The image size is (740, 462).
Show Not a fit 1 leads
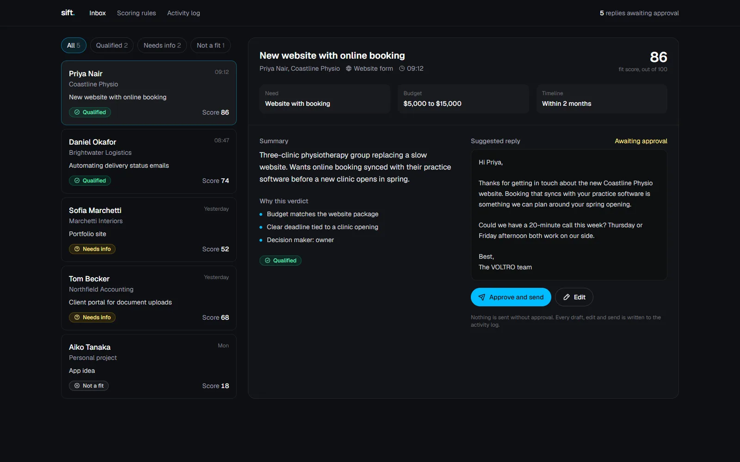click(210, 45)
